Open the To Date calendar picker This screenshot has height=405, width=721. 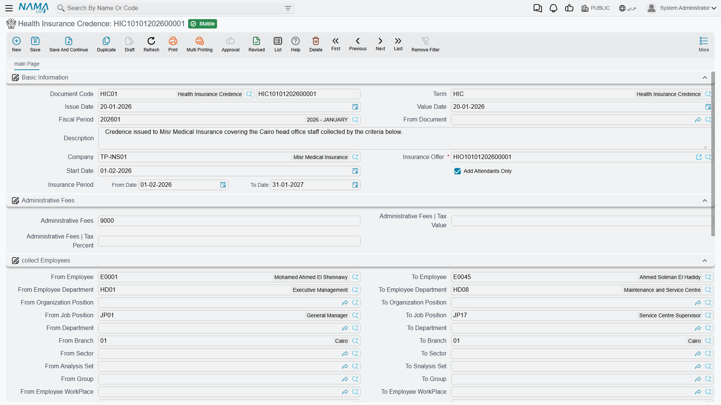click(355, 185)
